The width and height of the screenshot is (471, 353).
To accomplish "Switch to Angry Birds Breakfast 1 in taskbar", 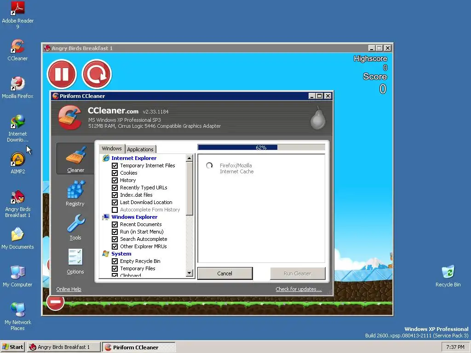I will tap(63, 347).
